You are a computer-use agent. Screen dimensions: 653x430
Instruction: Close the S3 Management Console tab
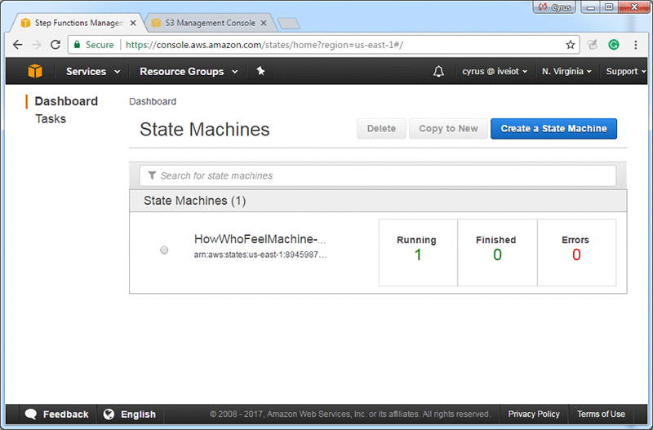point(264,24)
